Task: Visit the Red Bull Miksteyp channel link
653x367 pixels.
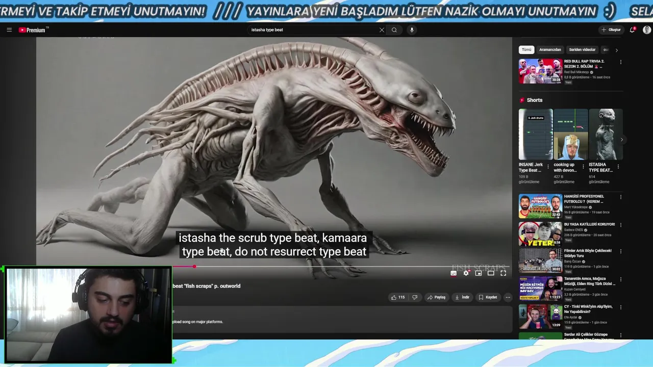Action: [576, 72]
